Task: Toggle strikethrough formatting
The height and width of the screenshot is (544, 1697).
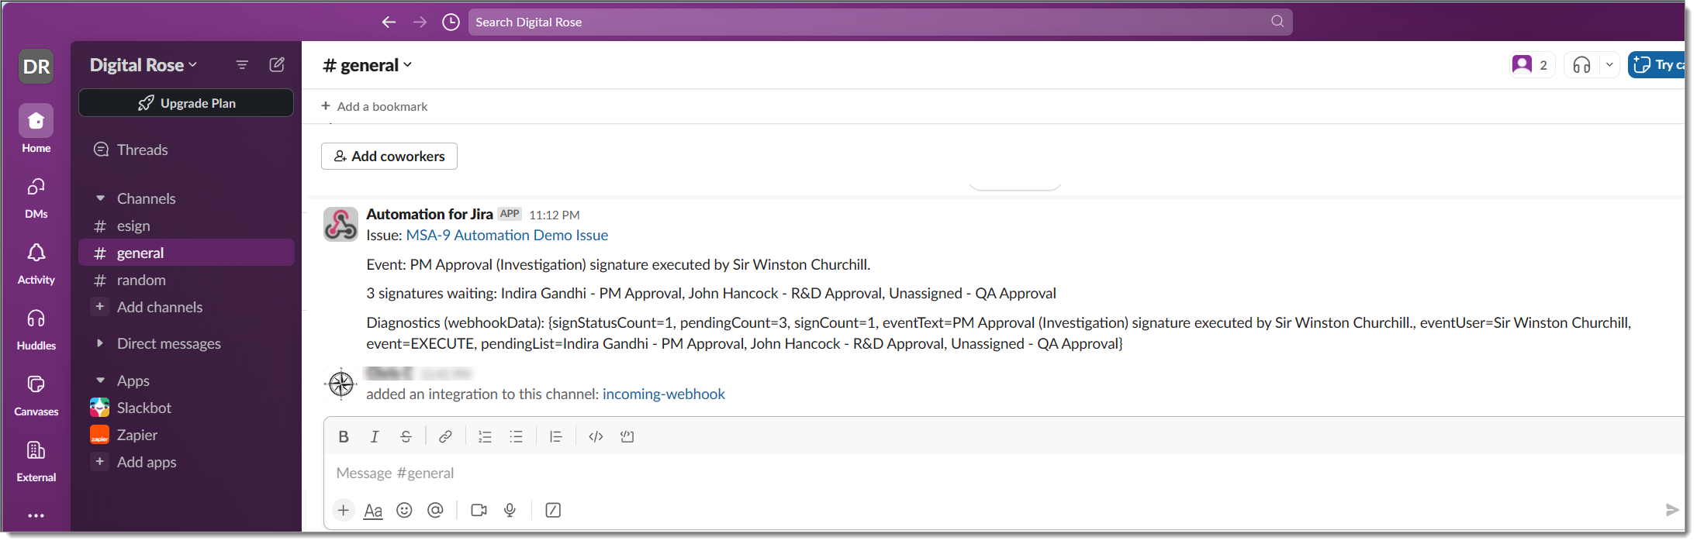Action: (x=406, y=437)
